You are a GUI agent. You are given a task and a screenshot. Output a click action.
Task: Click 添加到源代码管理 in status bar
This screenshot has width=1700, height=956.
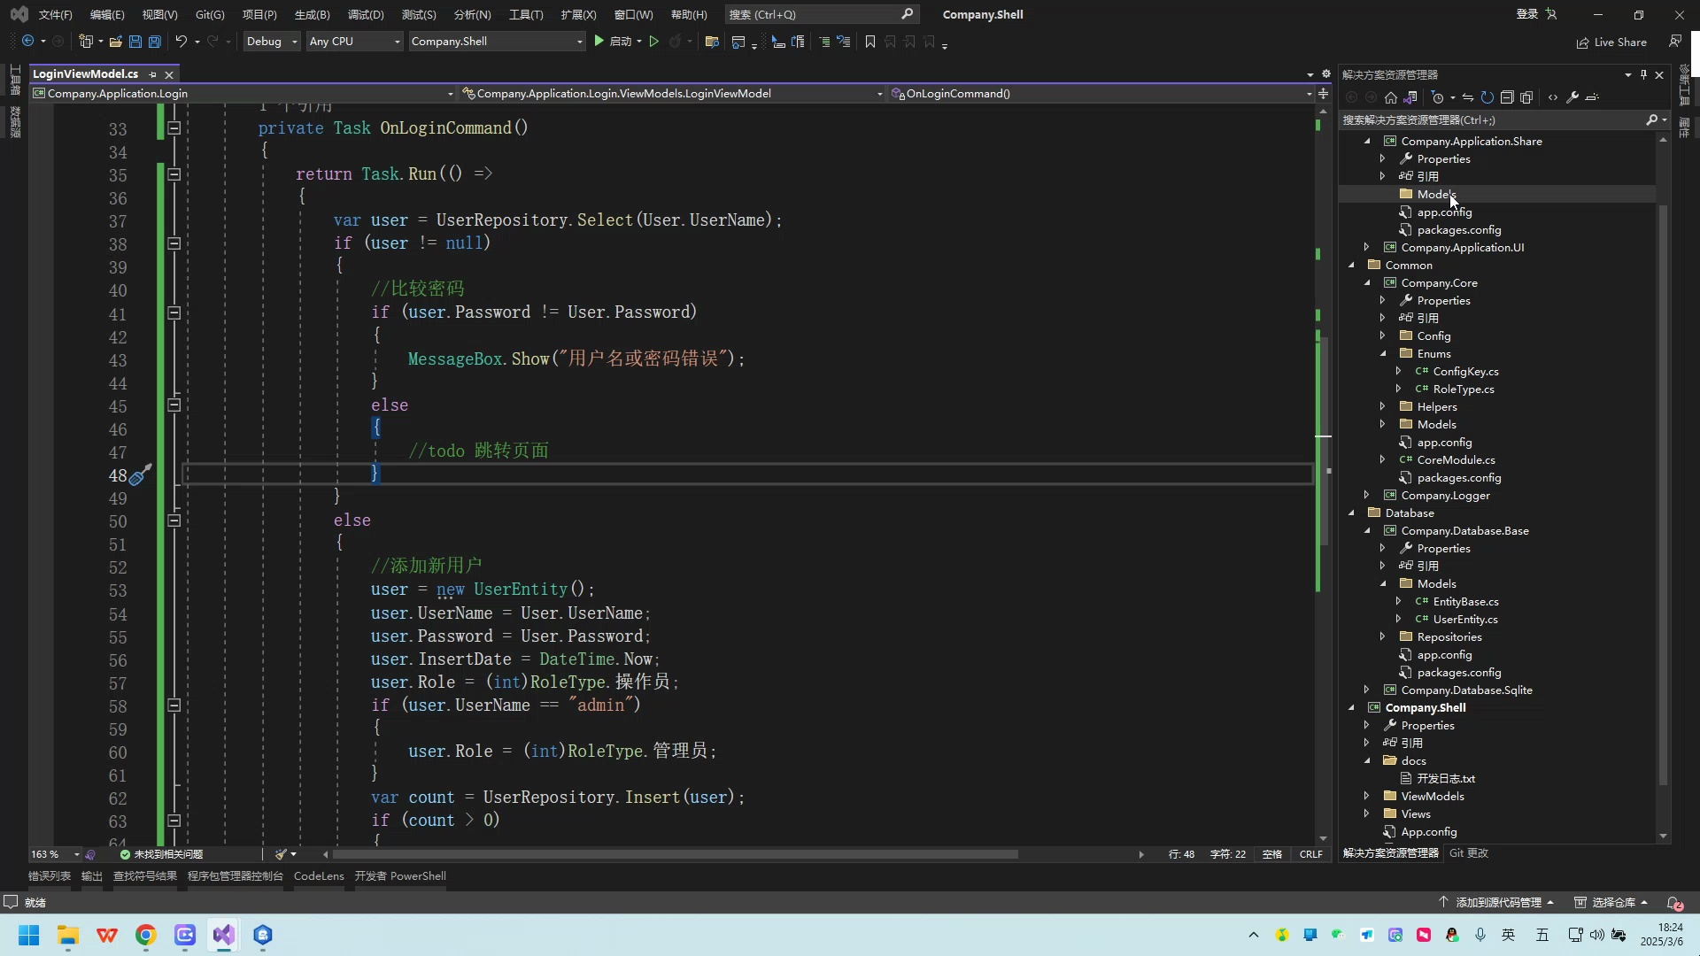click(1500, 902)
